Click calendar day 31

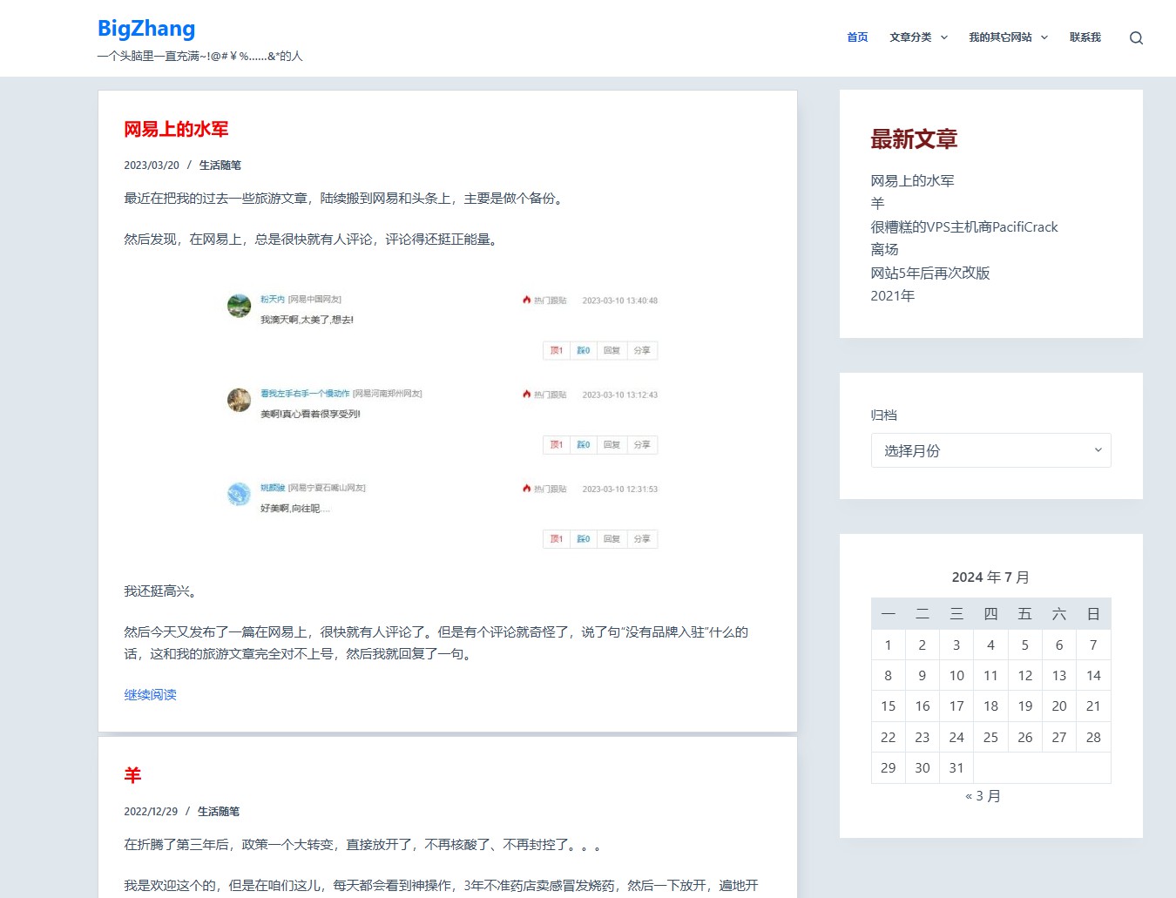[x=956, y=768]
